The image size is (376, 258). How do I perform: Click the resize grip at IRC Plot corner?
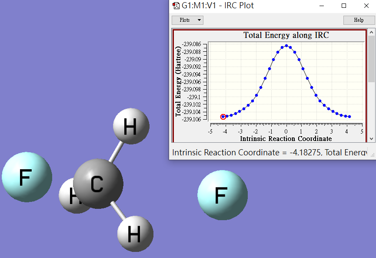pos(373,155)
